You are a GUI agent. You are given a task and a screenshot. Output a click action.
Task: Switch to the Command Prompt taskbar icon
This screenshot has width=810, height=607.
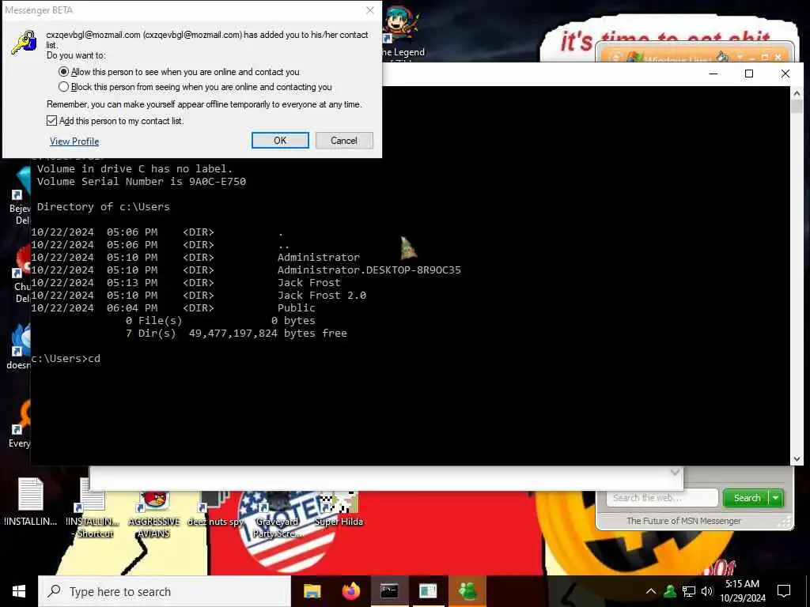point(389,591)
